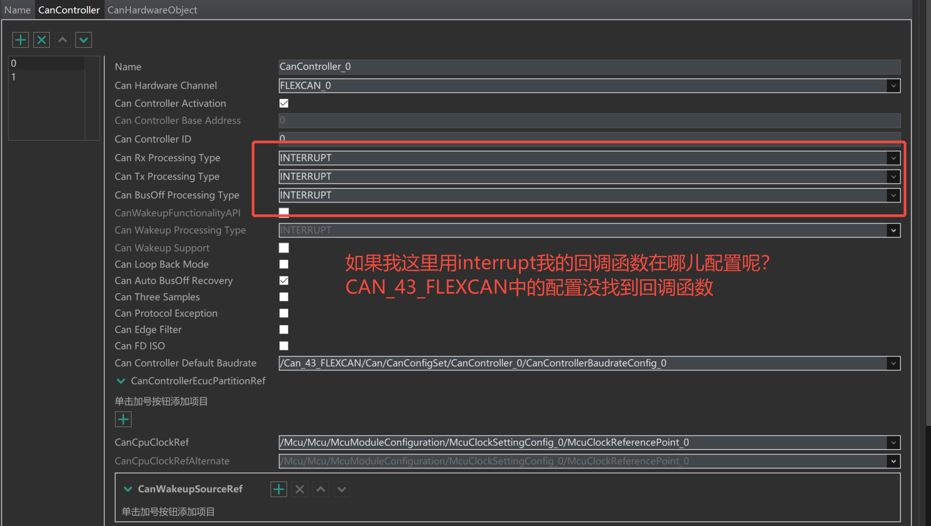Disable Can Auto BusOff Recovery
Screen dimensions: 931x526
click(x=284, y=280)
